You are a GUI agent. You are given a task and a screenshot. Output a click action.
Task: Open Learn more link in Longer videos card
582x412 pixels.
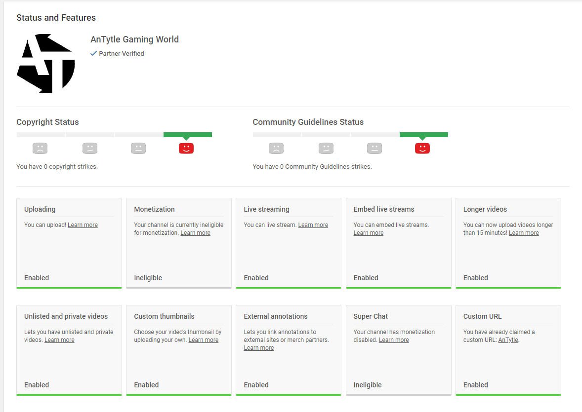tap(524, 233)
